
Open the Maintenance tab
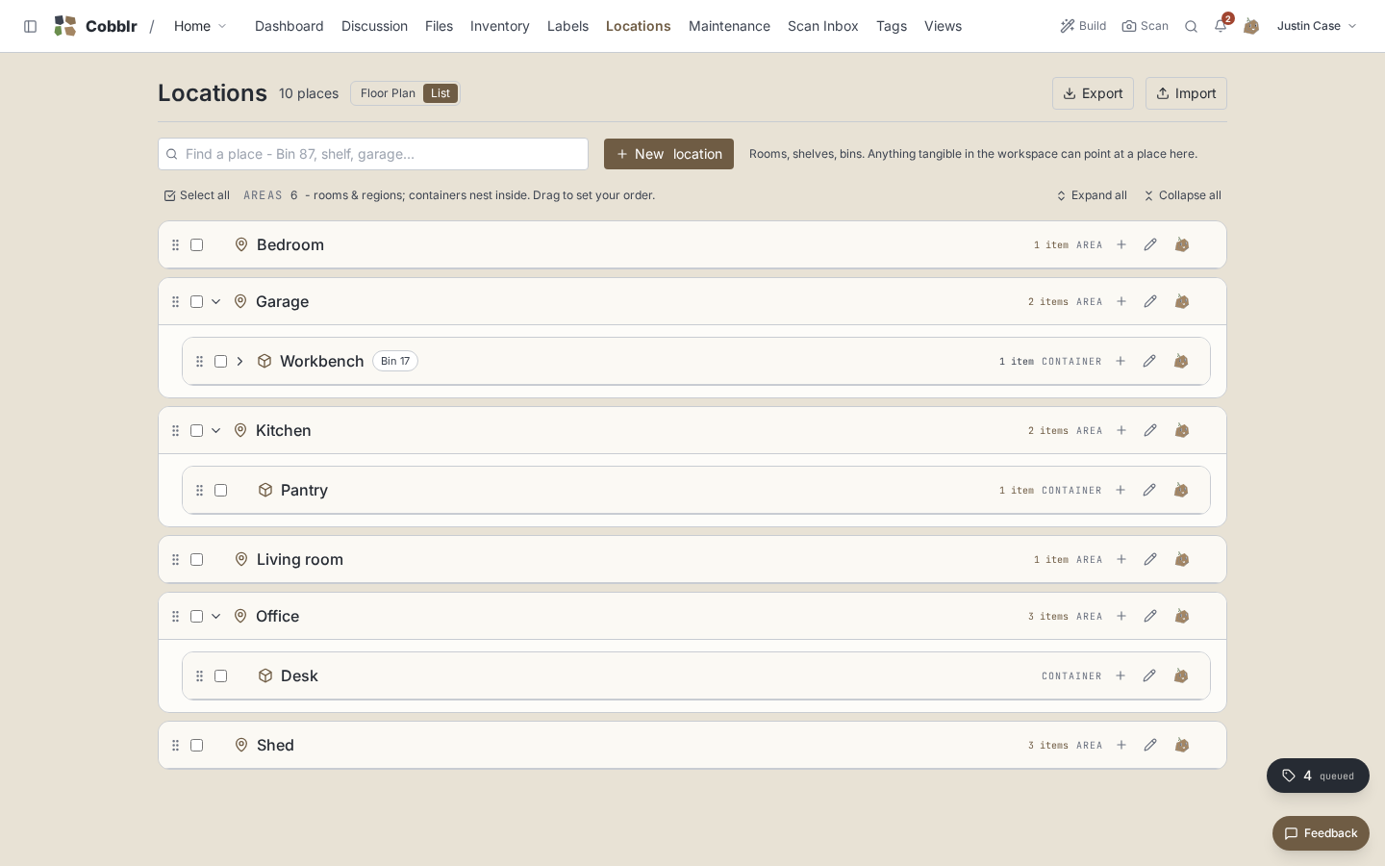(729, 26)
